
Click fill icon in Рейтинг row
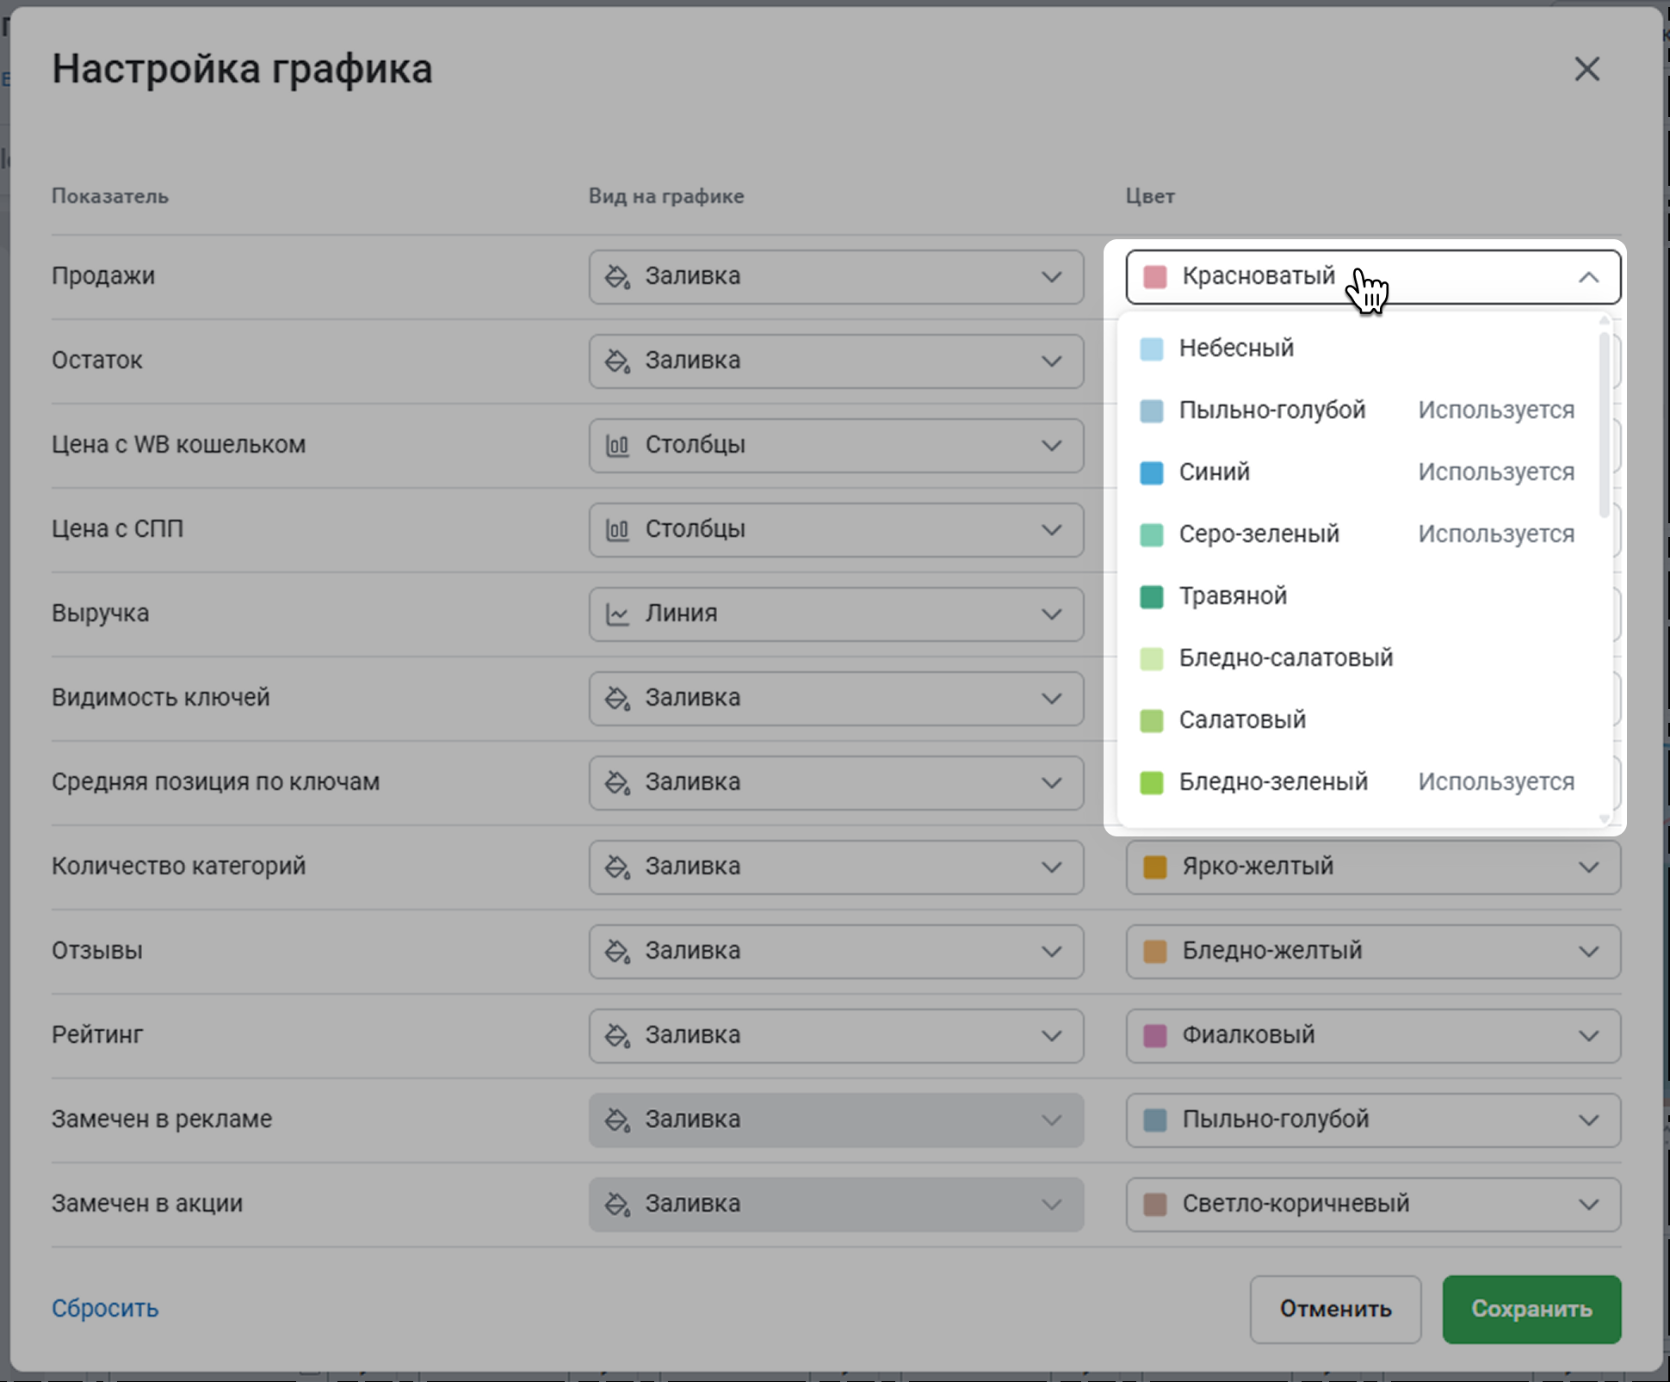(617, 1035)
